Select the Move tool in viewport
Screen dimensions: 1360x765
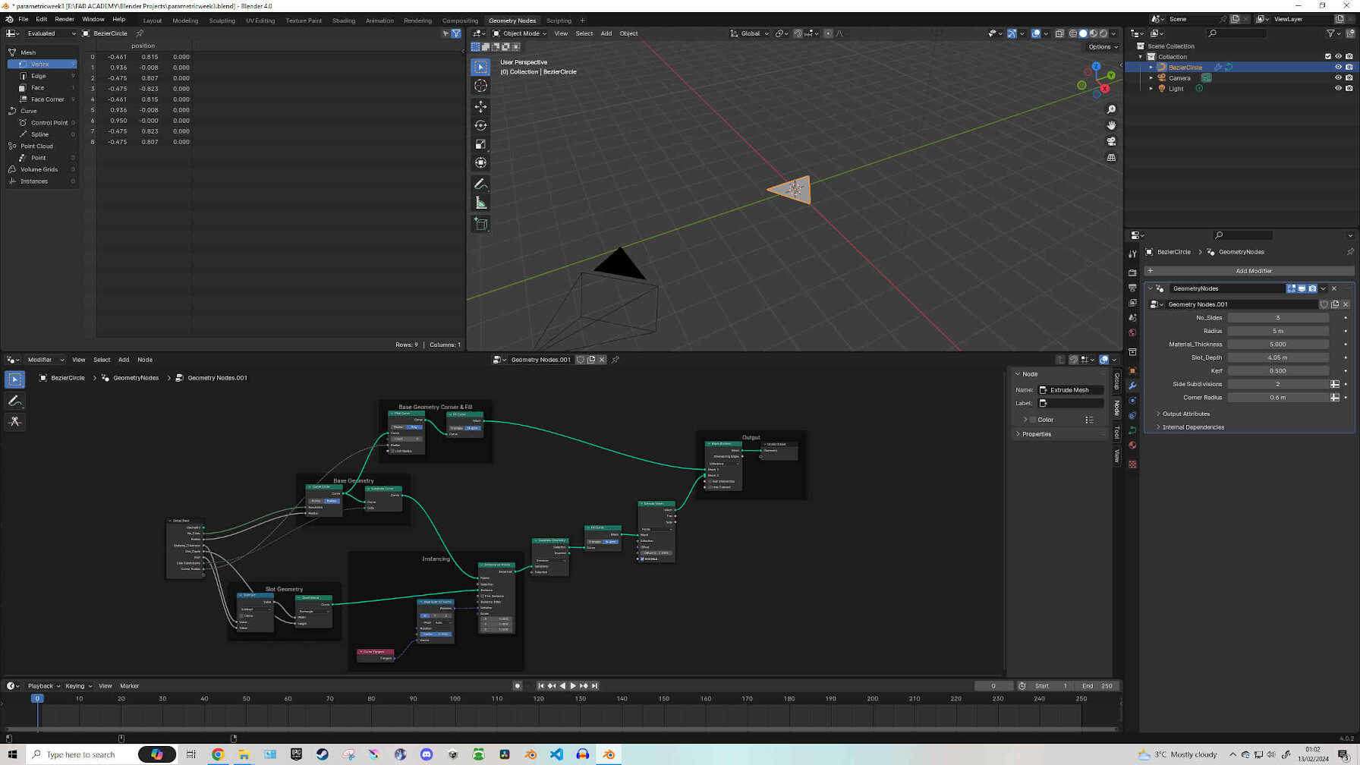[x=480, y=107]
